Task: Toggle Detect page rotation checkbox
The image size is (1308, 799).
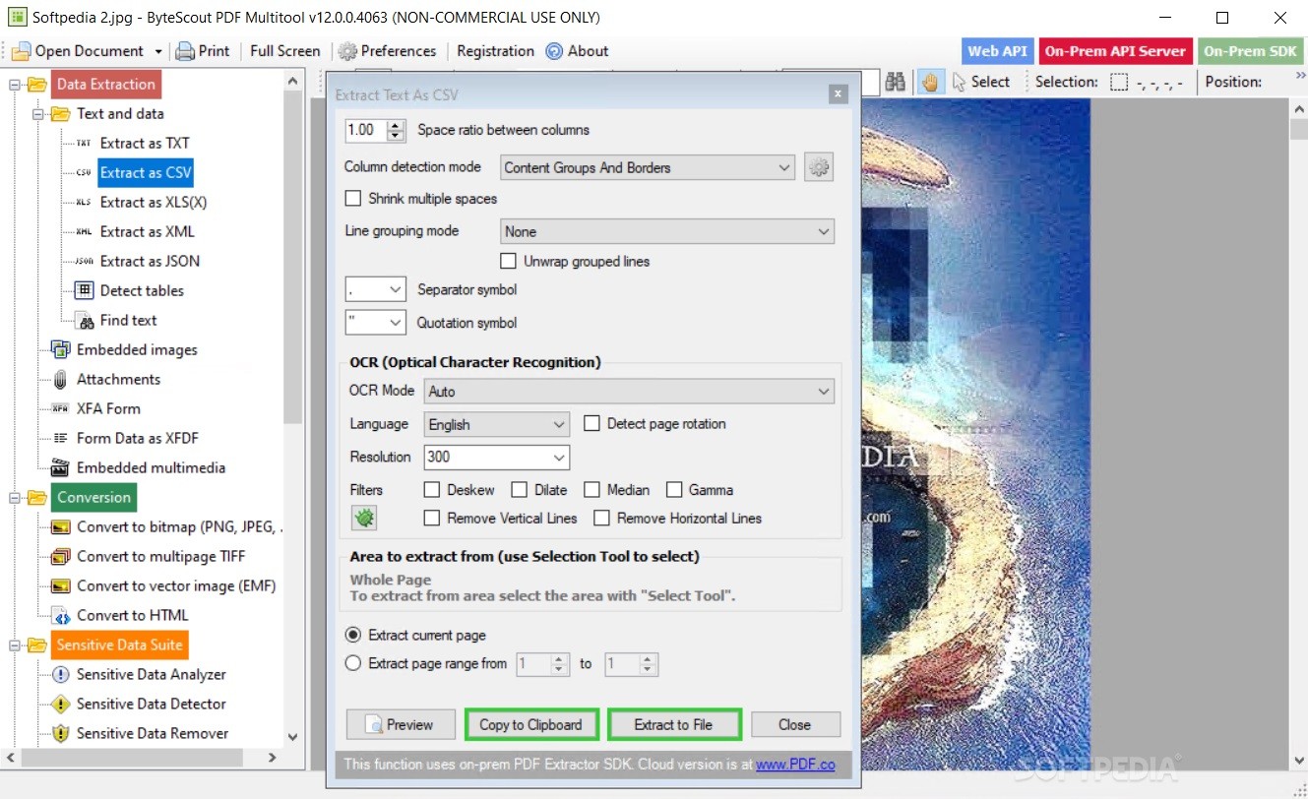Action: point(592,424)
